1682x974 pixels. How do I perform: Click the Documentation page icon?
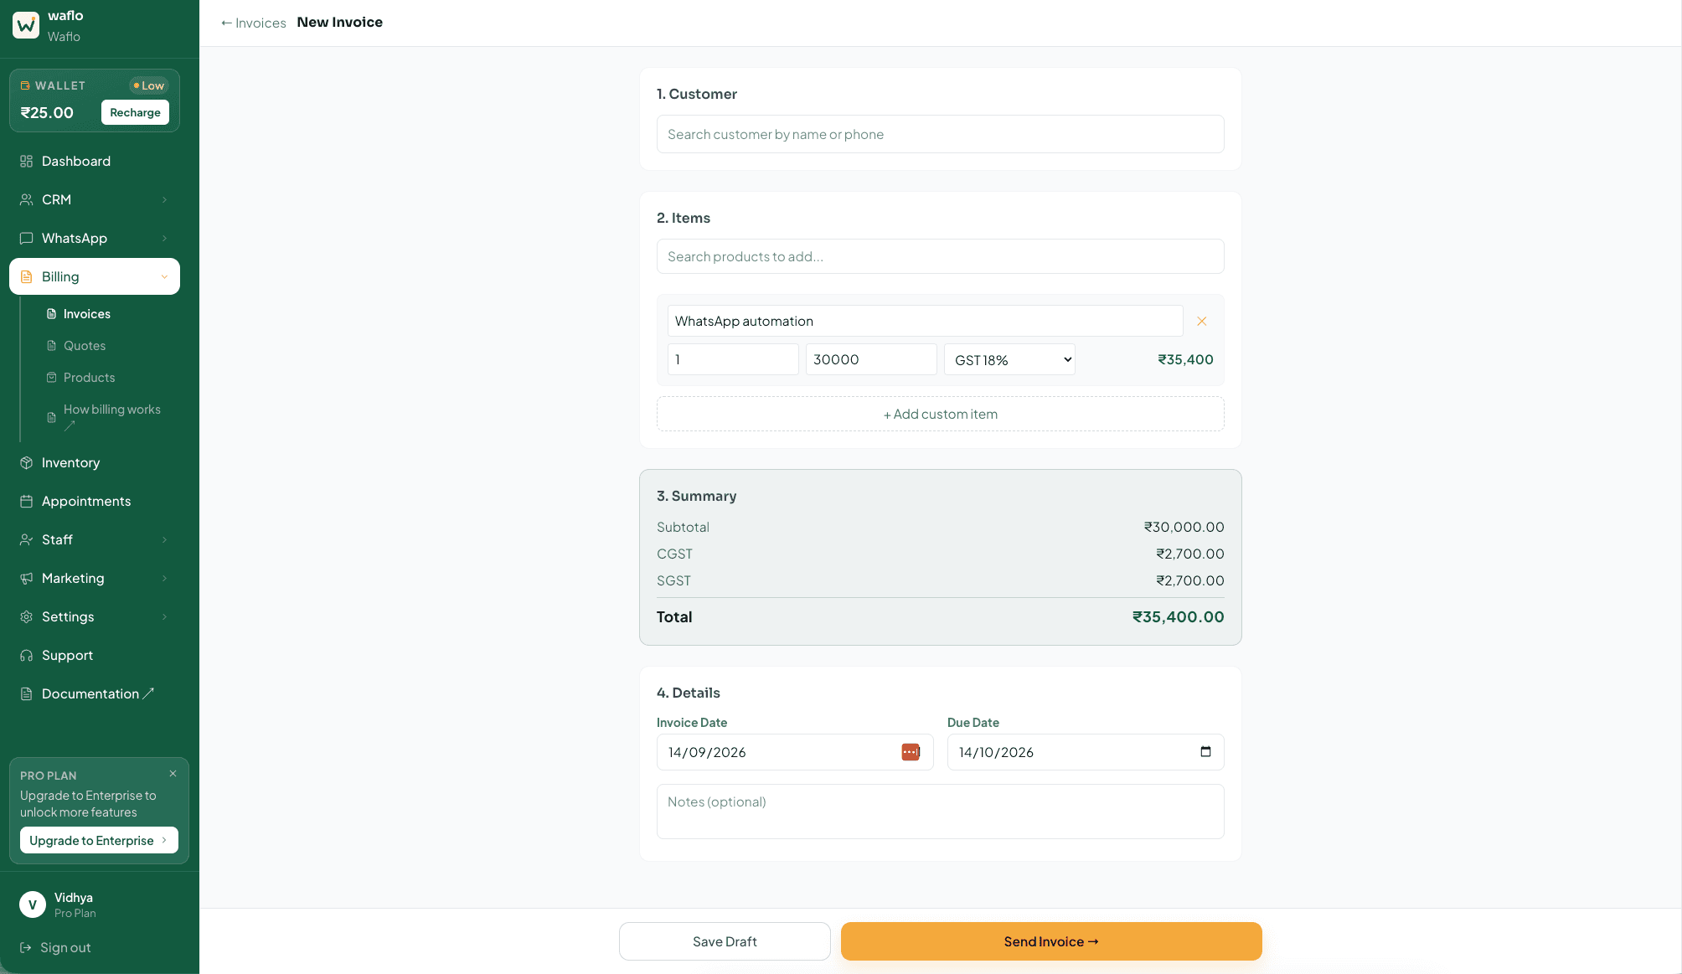coord(27,693)
